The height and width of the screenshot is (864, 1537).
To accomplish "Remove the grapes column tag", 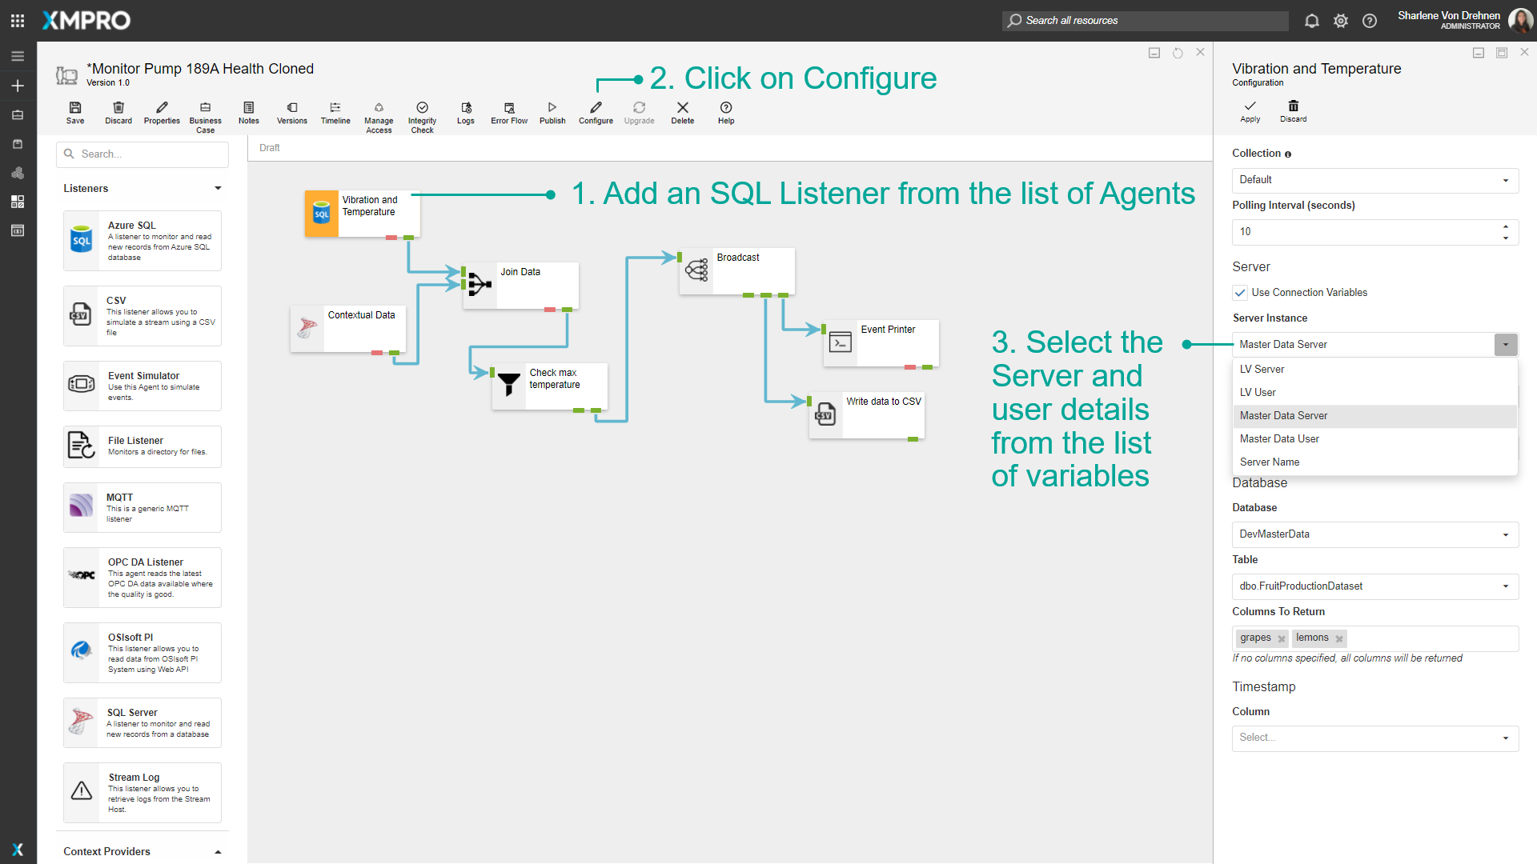I will (x=1282, y=639).
